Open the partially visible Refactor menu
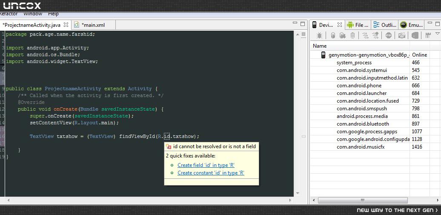 tap(9, 14)
